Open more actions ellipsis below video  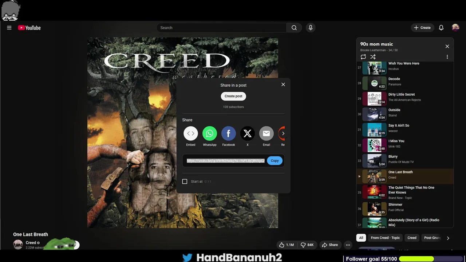point(348,245)
